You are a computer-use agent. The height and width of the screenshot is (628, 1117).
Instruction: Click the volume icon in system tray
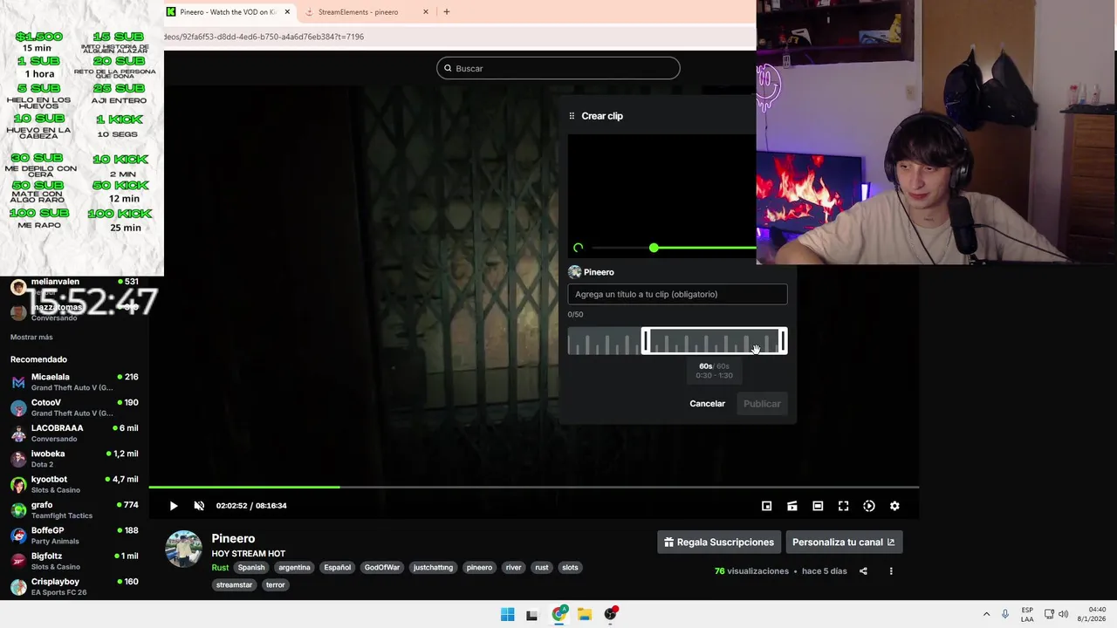point(1063,614)
